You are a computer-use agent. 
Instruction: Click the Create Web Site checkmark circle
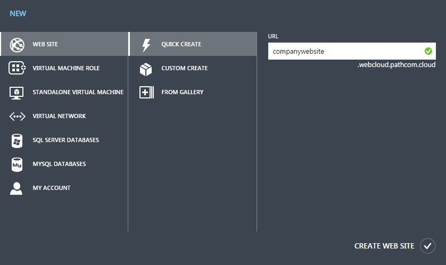click(427, 246)
